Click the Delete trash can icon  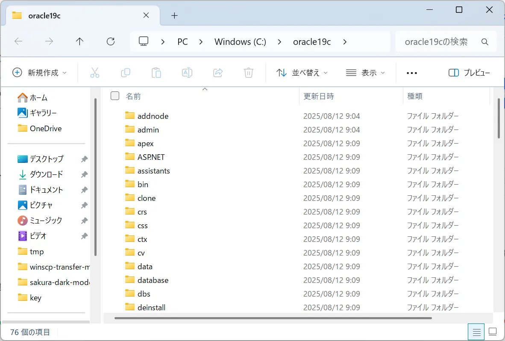pyautogui.click(x=249, y=73)
